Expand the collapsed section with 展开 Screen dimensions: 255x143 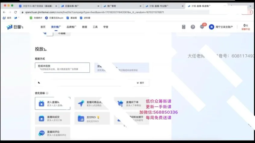pyautogui.click(x=140, y=83)
